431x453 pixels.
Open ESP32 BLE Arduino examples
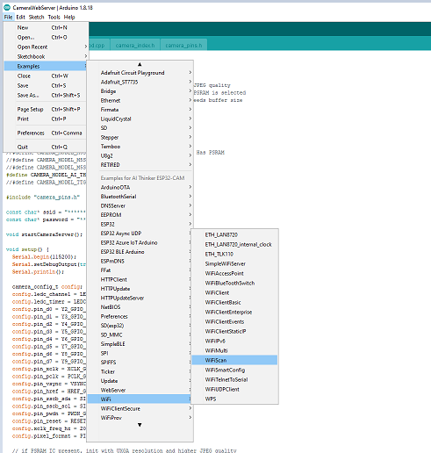[x=140, y=252]
